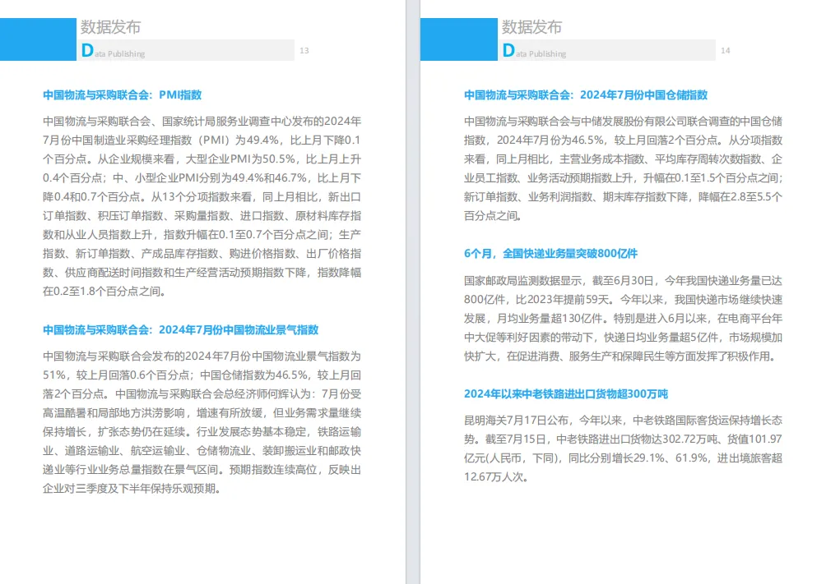This screenshot has width=826, height=584.
Task: Click page number 14
Action: coord(726,50)
